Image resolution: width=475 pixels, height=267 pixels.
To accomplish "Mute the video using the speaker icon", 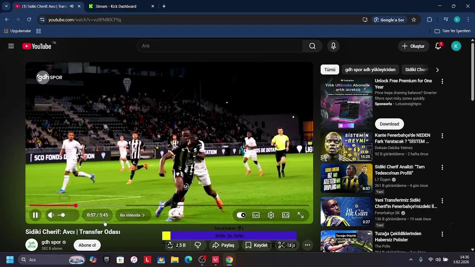I will tap(51, 215).
